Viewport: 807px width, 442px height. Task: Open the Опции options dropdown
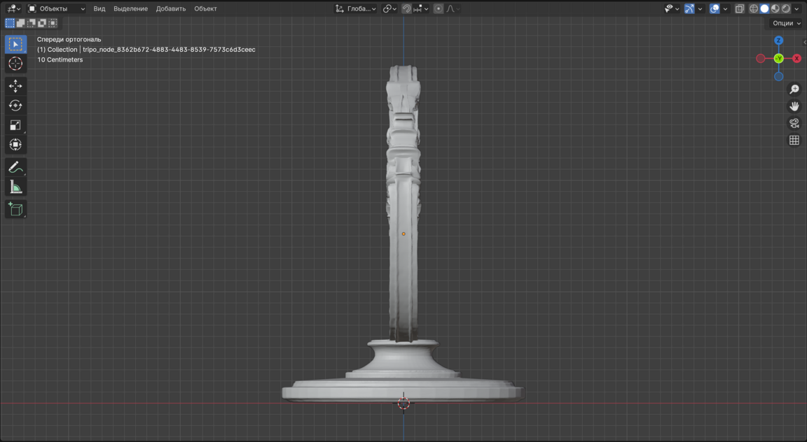(x=786, y=23)
